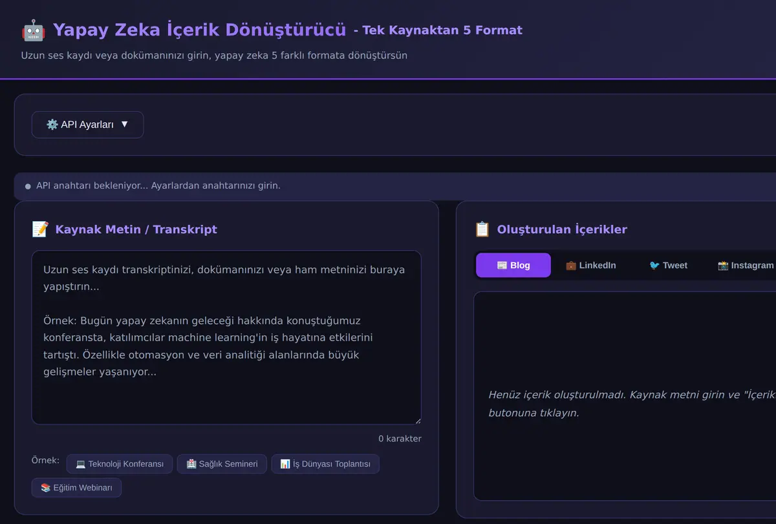This screenshot has height=524, width=776.
Task: Click the 'Oluşturulan İçerikler' heading
Action: point(562,229)
